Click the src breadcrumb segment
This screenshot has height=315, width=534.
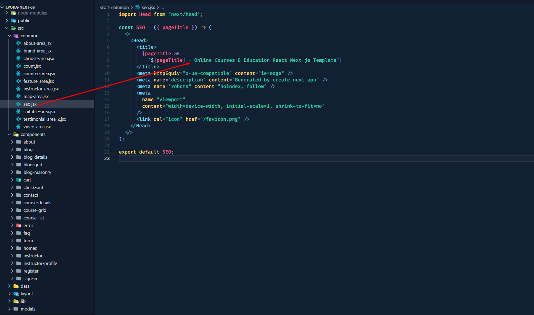(x=103, y=7)
